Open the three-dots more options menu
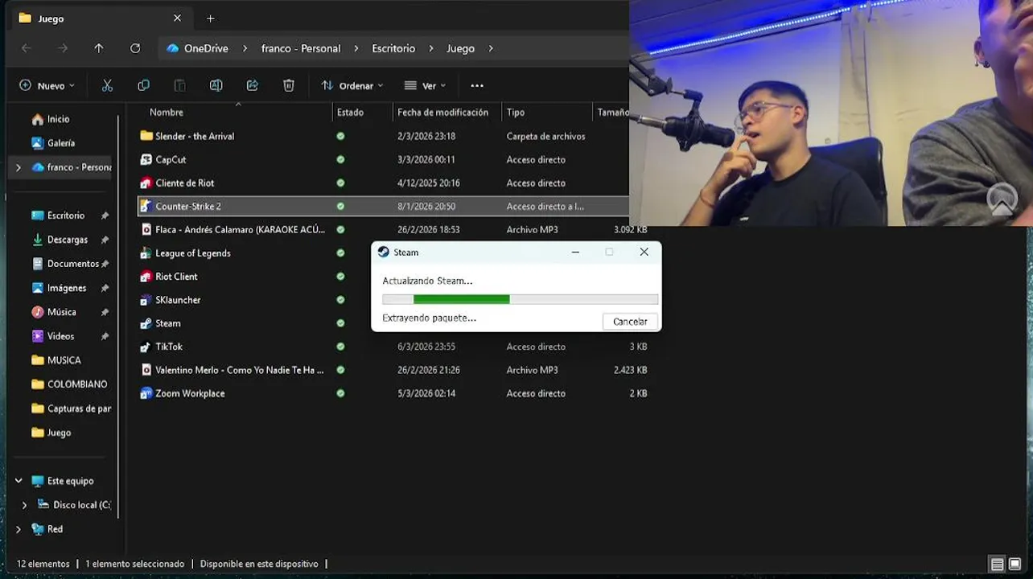The image size is (1033, 579). tap(477, 86)
